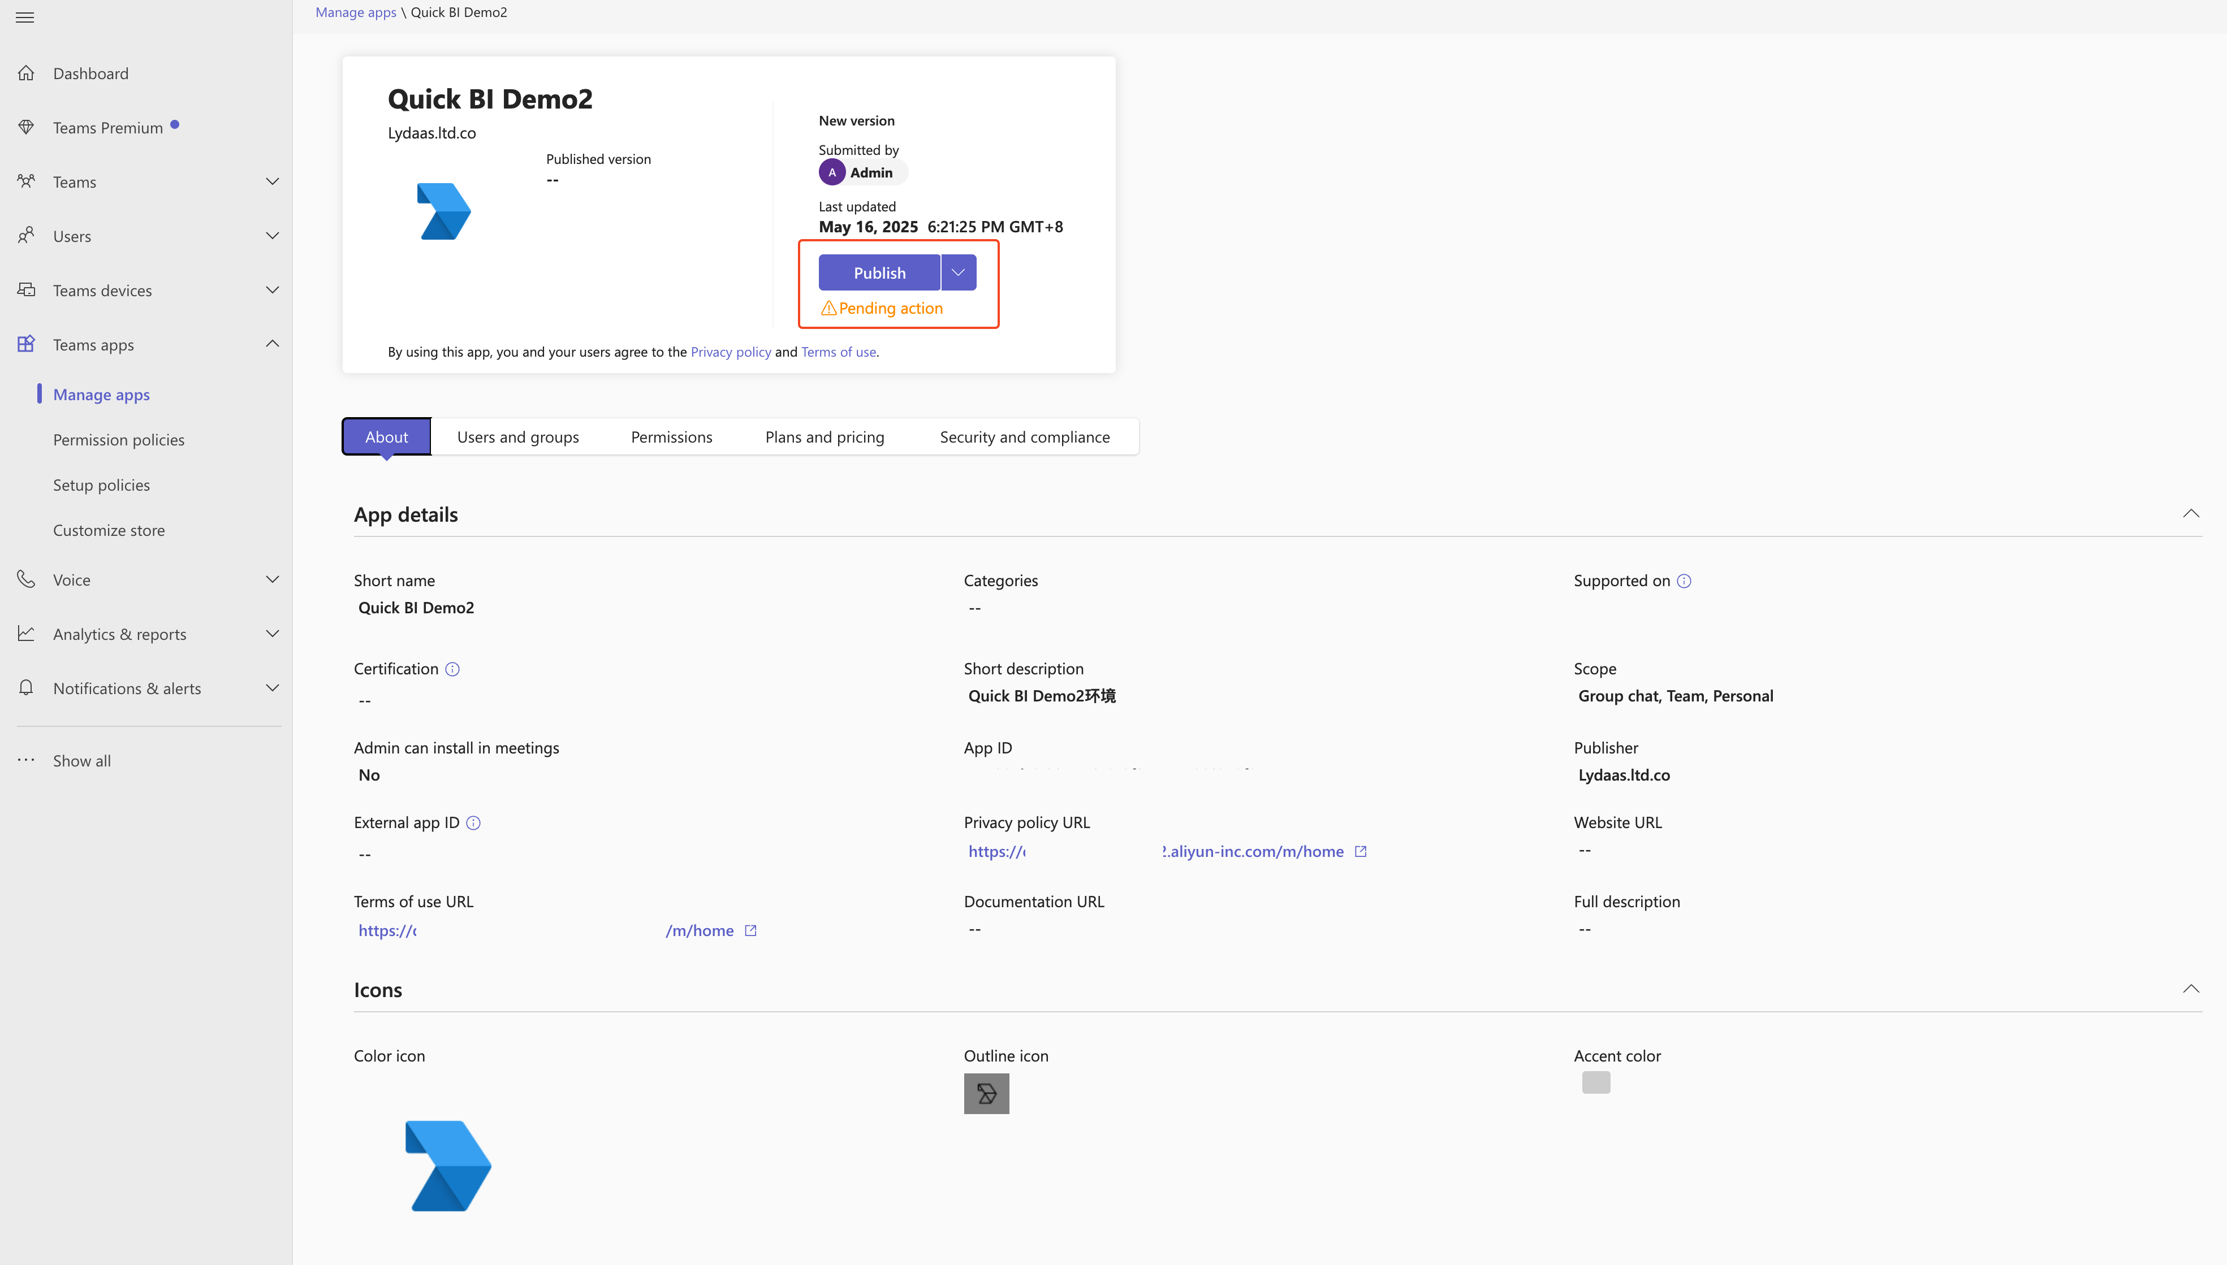Image resolution: width=2227 pixels, height=1265 pixels.
Task: Click the Group chat, Team, Personal scope value
Action: click(1676, 696)
